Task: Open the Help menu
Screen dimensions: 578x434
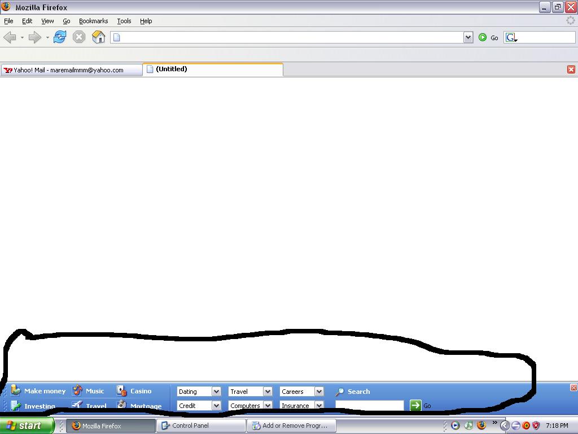Action: coord(146,21)
